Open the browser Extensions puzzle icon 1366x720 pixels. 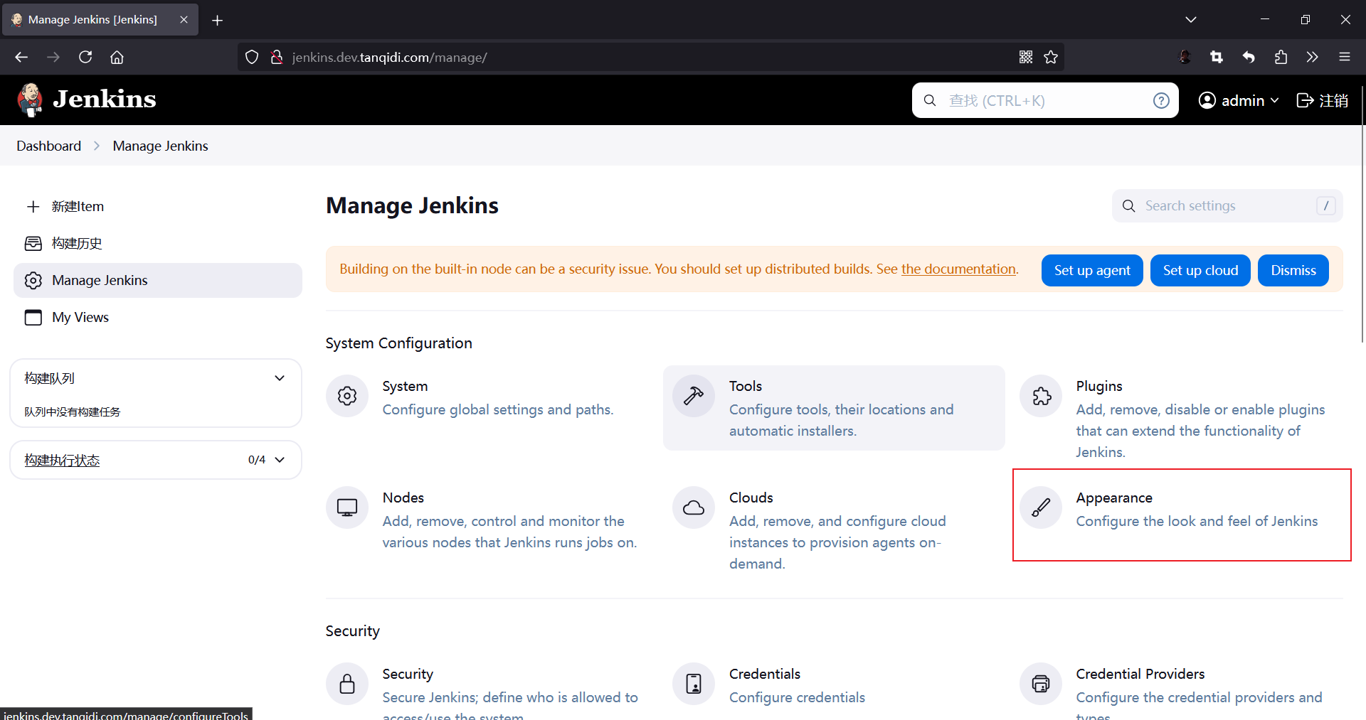[x=1281, y=57]
